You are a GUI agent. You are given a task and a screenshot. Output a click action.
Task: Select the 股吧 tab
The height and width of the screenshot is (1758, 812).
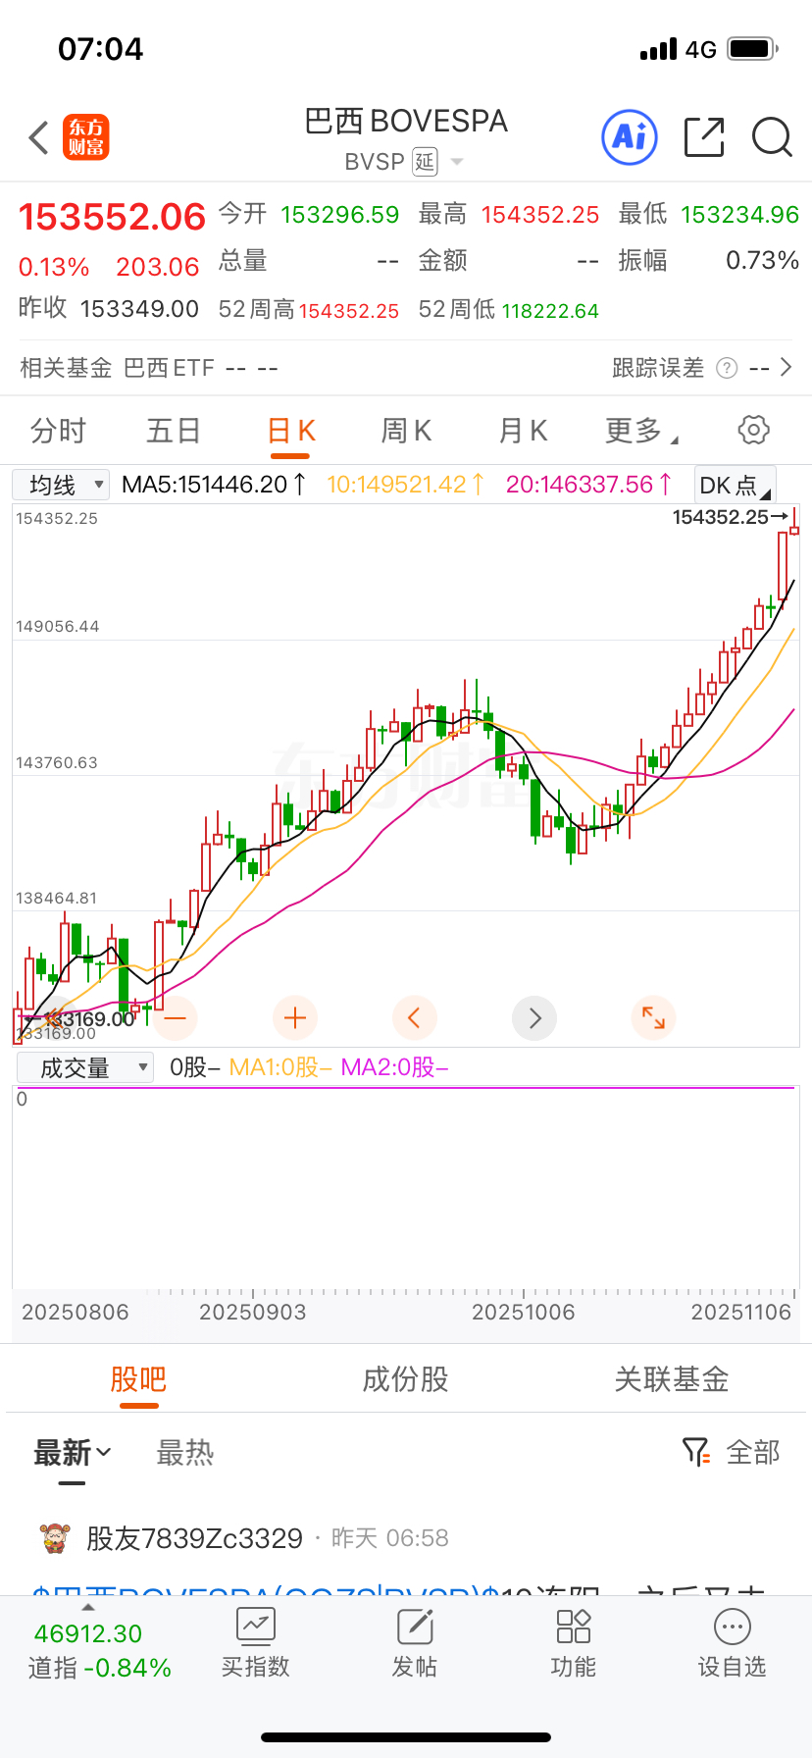[x=138, y=1379]
